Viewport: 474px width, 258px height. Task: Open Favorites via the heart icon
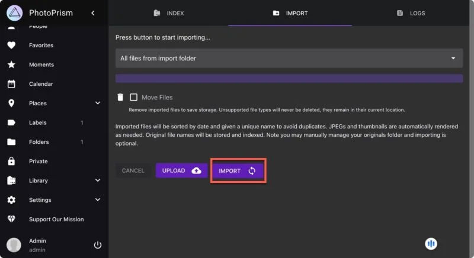pyautogui.click(x=11, y=46)
